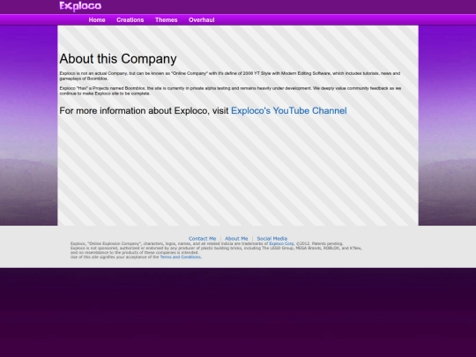Screen dimensions: 476x357
Task: Click the footer trademark notice line
Action: coord(207,244)
